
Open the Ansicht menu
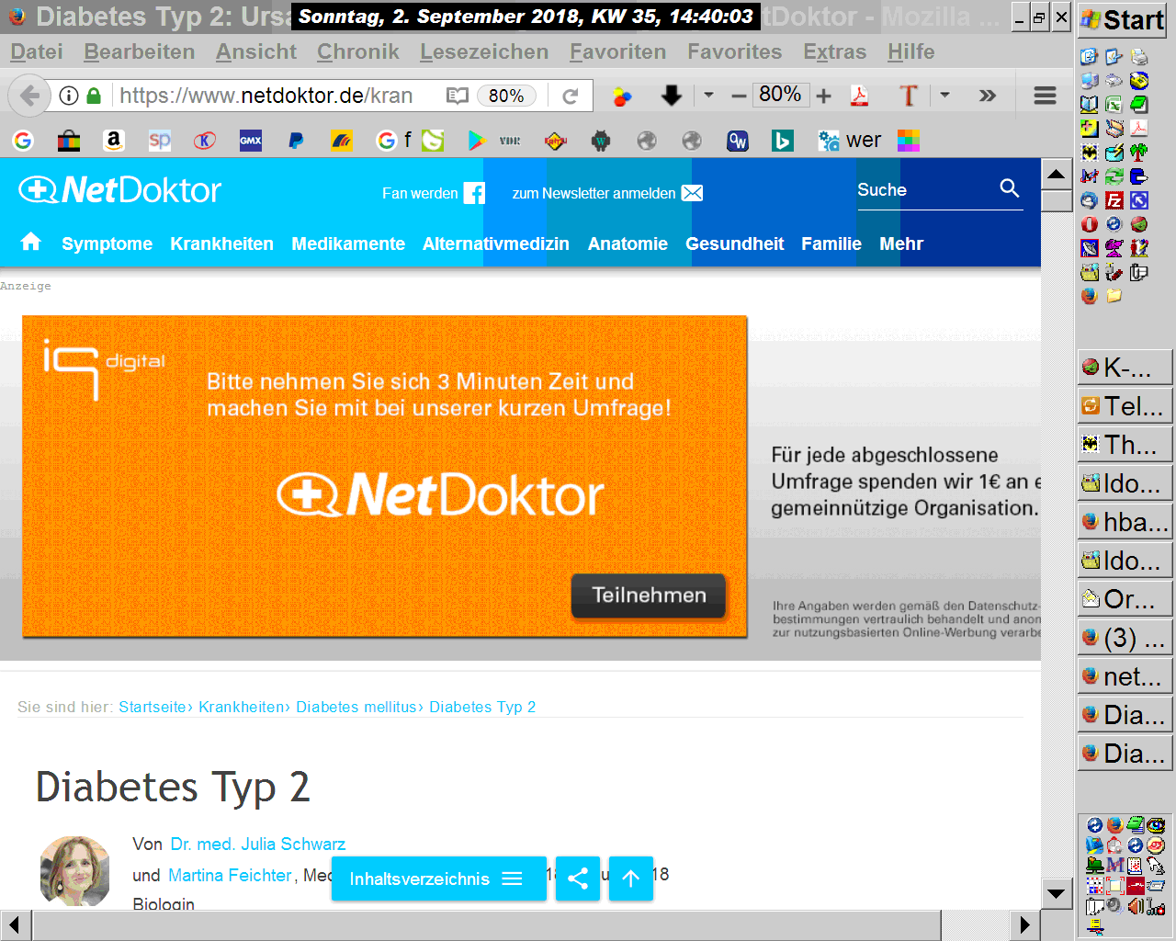pos(256,52)
